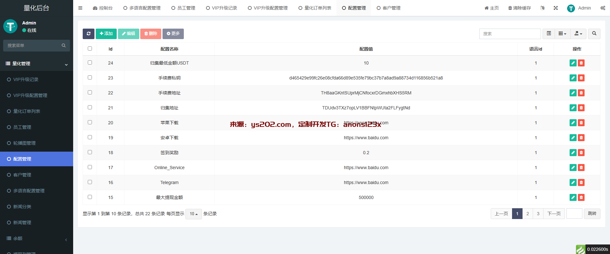Click the hamburger sidebar toggle icon
610x254 pixels.
pos(80,8)
